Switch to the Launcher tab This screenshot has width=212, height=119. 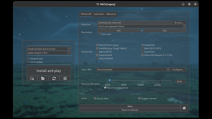(x=99, y=14)
